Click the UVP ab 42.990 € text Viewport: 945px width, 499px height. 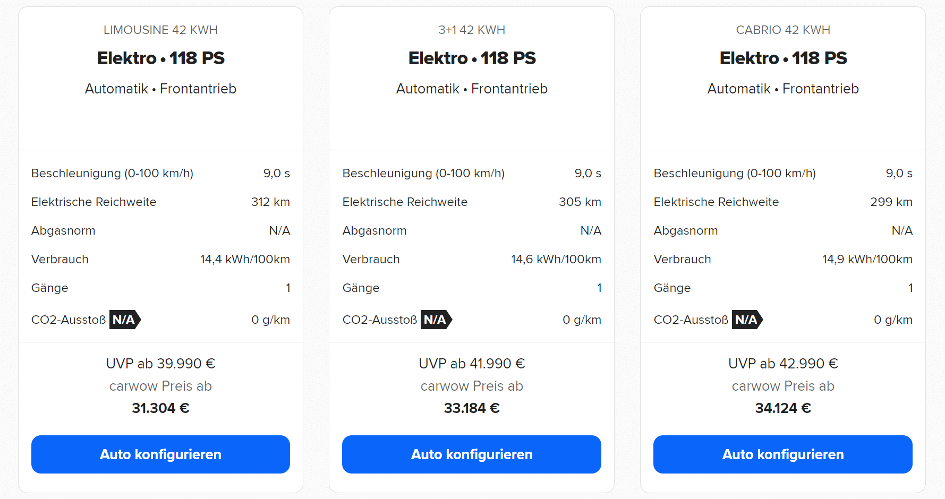click(783, 364)
